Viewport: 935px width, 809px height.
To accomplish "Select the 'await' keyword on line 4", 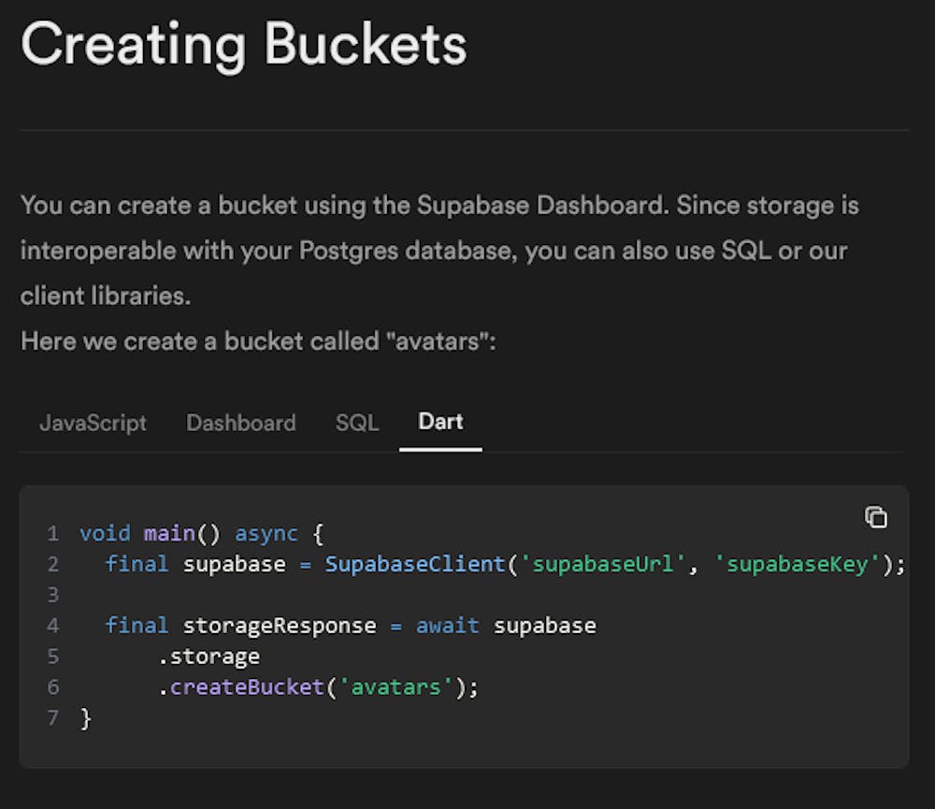I will [447, 625].
